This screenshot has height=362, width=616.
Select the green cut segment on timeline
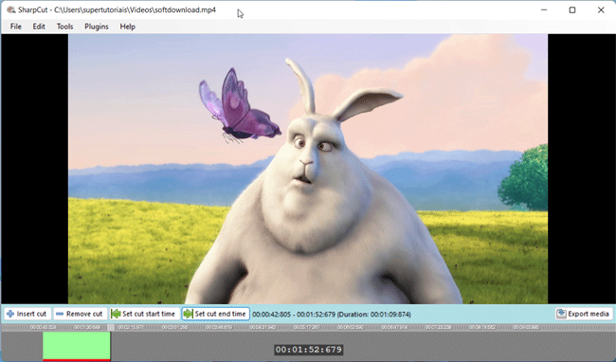tap(77, 346)
